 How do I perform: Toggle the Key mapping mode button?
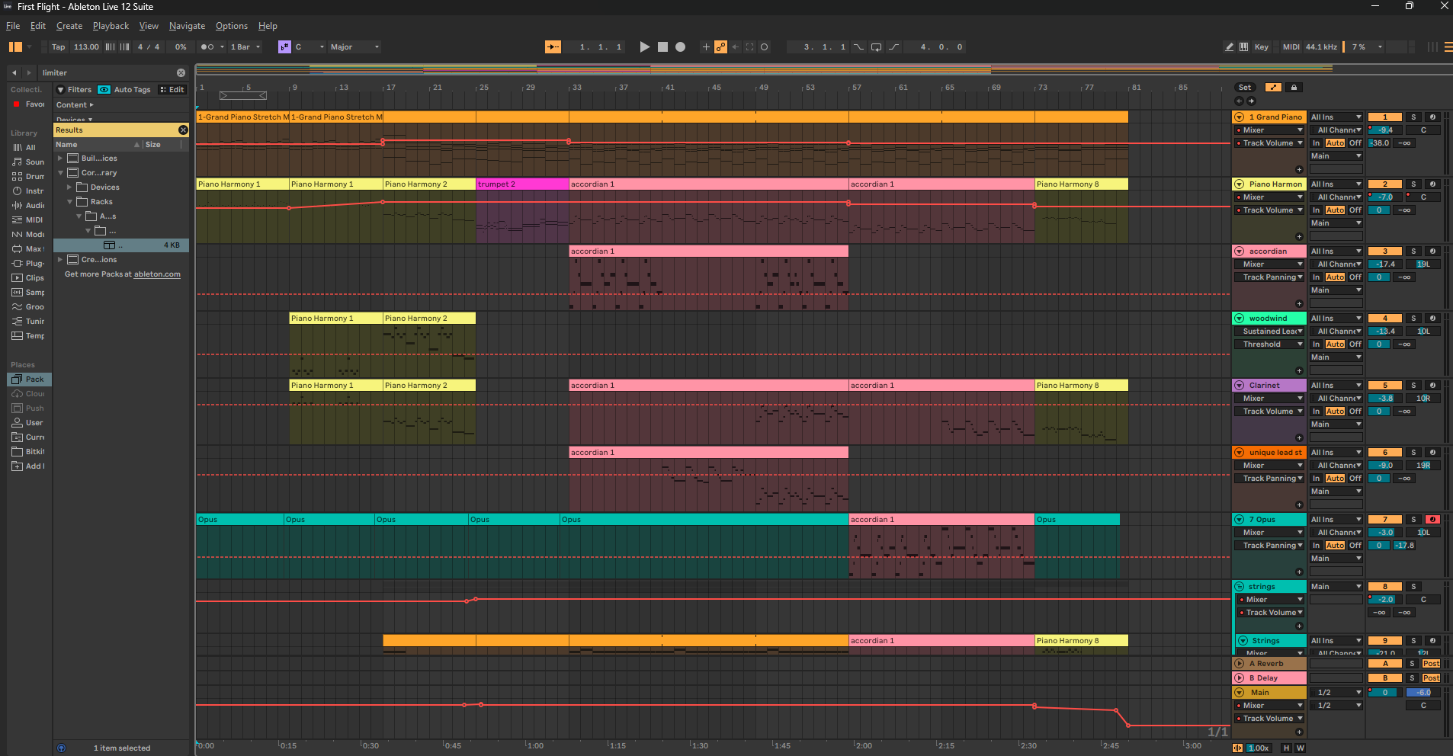[x=1262, y=47]
